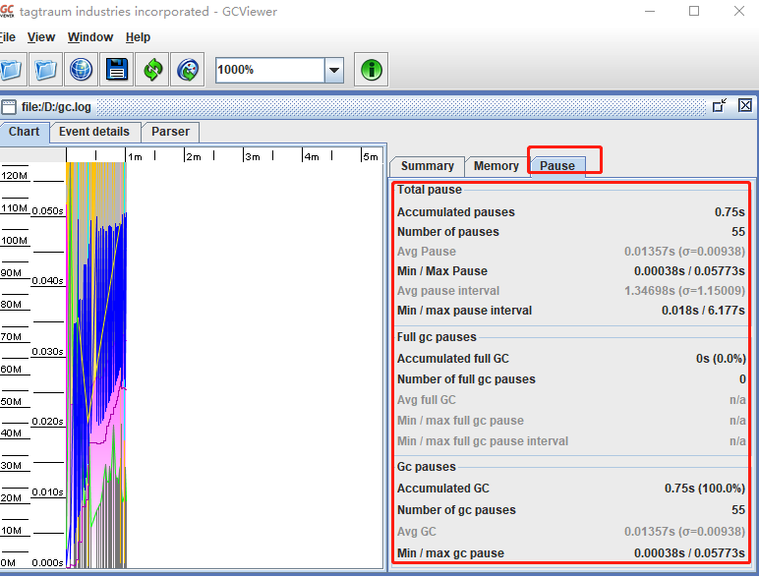This screenshot has width=759, height=577.
Task: Refresh the log with green arrows icon
Action: click(x=152, y=70)
